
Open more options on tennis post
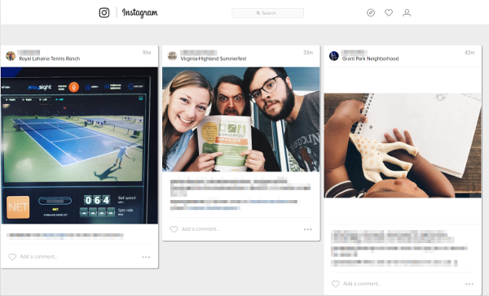(x=146, y=257)
